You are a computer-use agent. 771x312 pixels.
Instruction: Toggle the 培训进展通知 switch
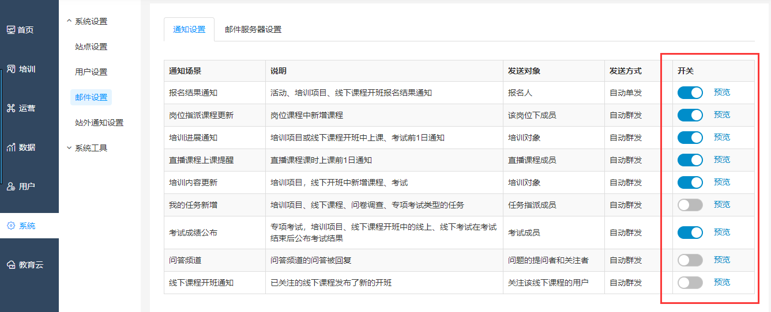(x=690, y=138)
